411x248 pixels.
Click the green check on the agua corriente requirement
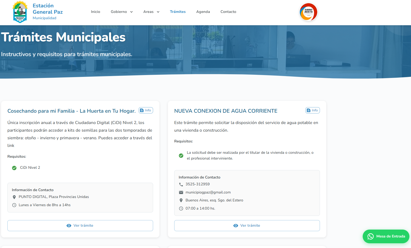coord(181,156)
